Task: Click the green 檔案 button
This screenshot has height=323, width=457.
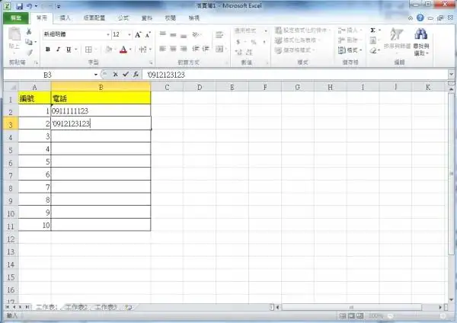Action: (16, 16)
